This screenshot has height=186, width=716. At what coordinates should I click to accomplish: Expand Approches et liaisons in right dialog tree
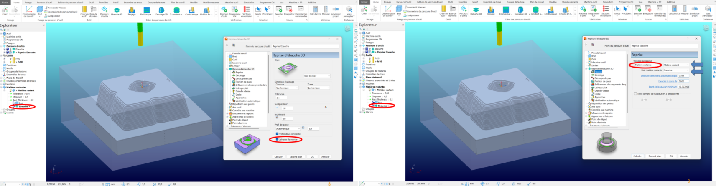pos(587,116)
